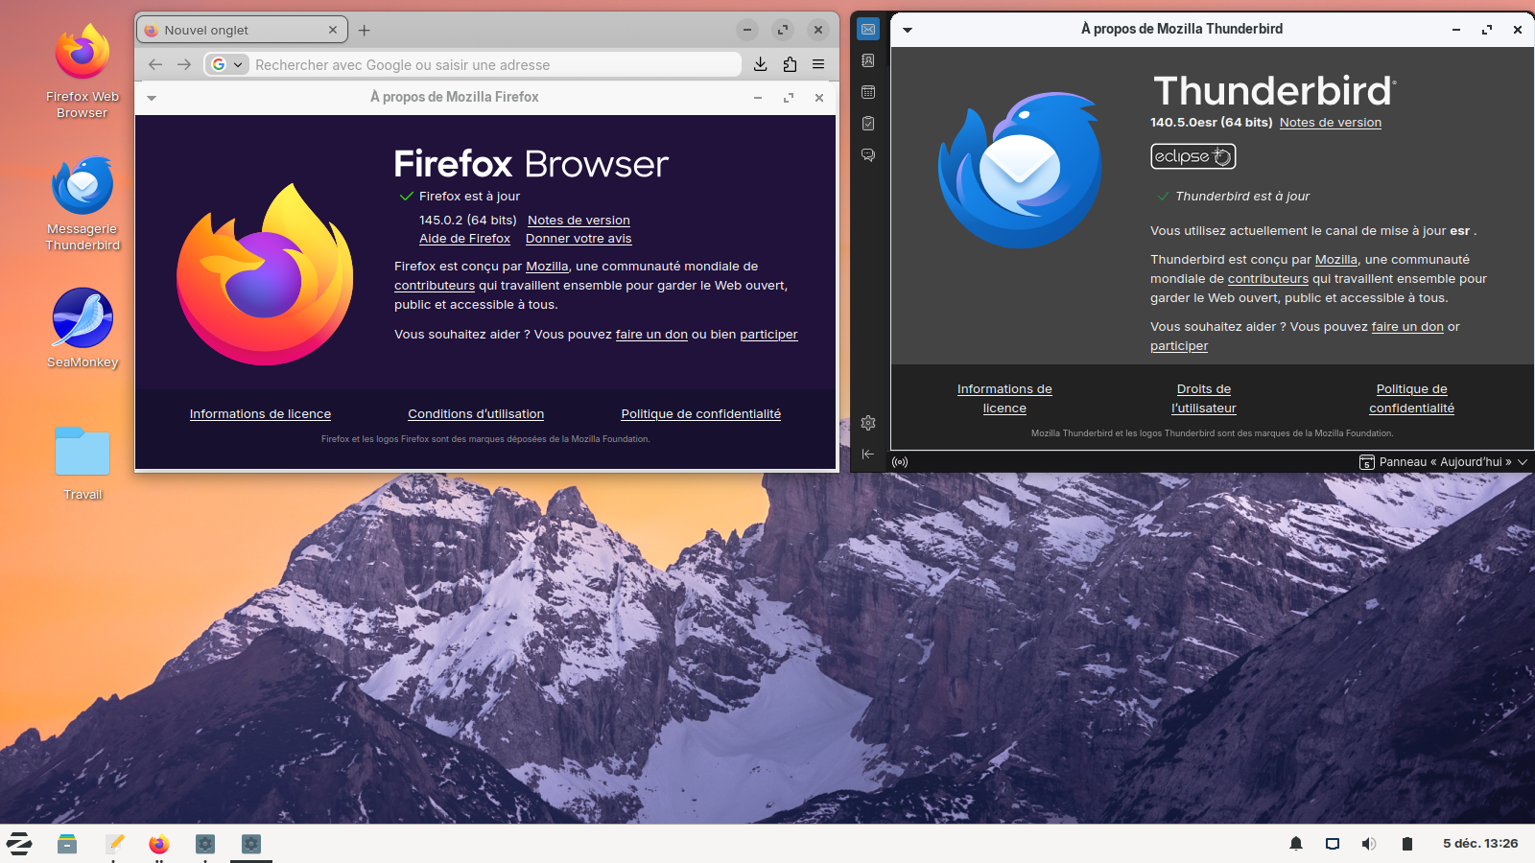Open Thunderbird Informations de licence link
Screen dimensions: 1535x863
pos(1004,399)
